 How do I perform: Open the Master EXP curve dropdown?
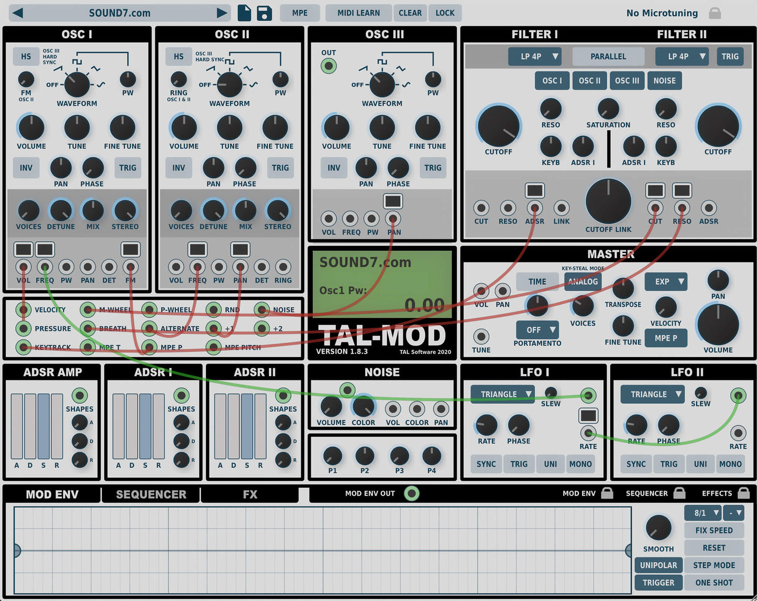pyautogui.click(x=666, y=282)
